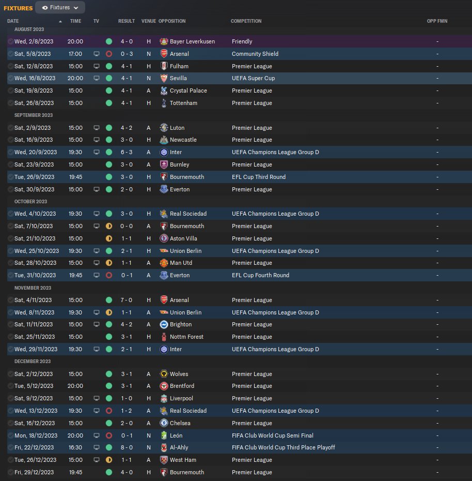Click the Luton club badge
Image resolution: width=472 pixels, height=481 pixels.
(x=164, y=128)
